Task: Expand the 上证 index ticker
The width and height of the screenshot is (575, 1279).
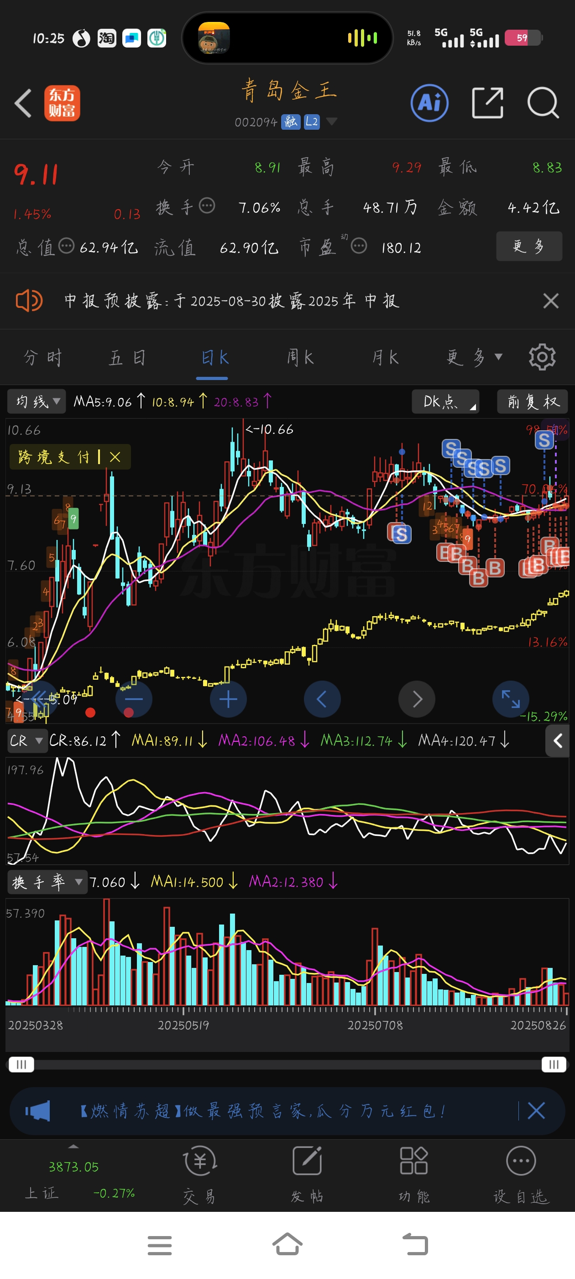Action: [74, 1147]
